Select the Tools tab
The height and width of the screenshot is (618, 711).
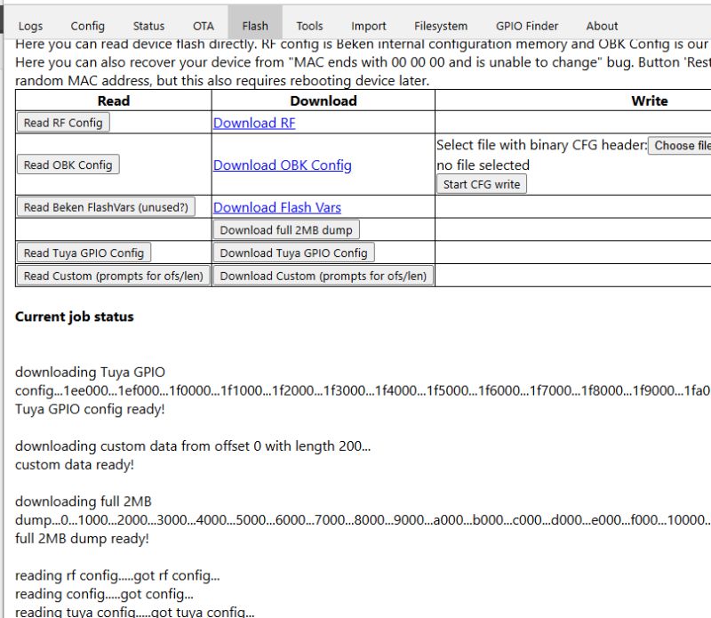pos(308,26)
